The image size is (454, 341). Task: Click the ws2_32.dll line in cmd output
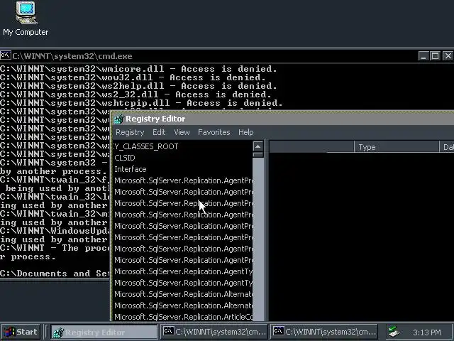coord(135,94)
